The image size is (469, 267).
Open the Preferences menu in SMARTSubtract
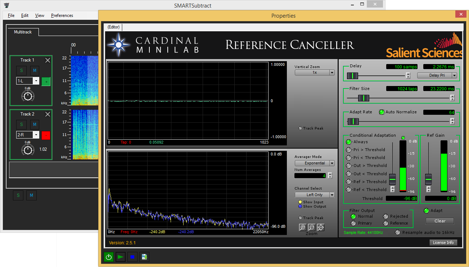coord(62,15)
